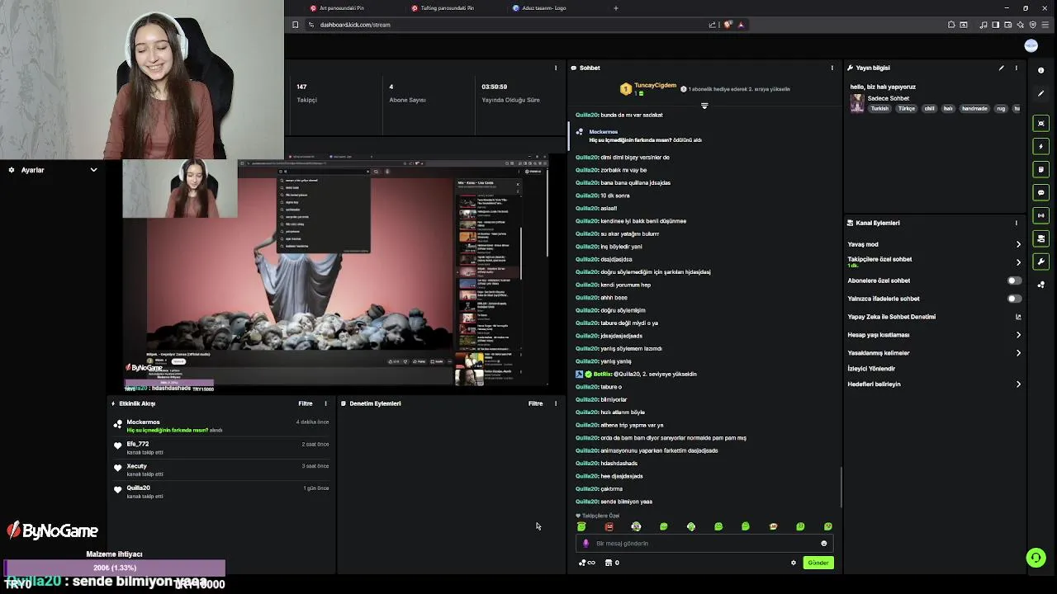Open Yayın bilgisi panel three-dot menu
Viewport: 1057px width, 594px height.
[1017, 68]
